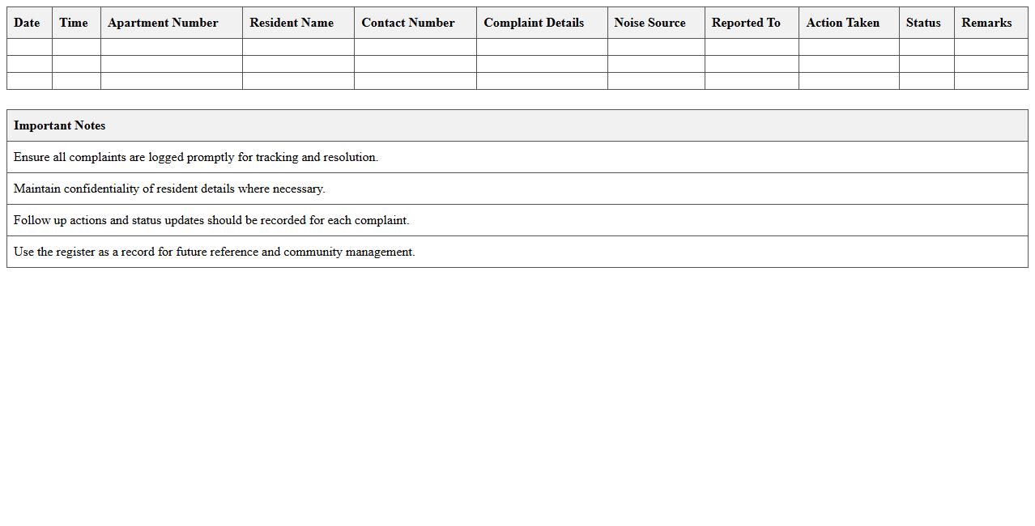Click the Date column header
Image resolution: width=1035 pixels, height=526 pixels.
pos(27,23)
